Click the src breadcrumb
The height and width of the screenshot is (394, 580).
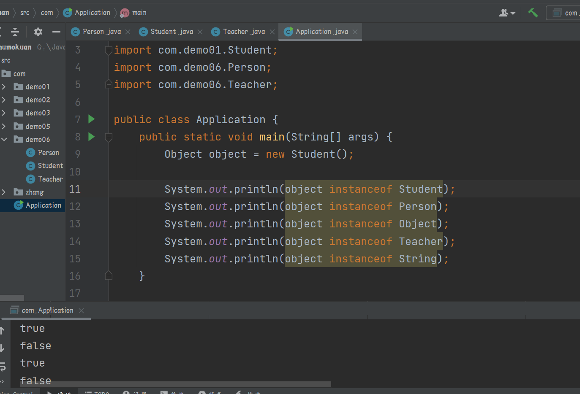(25, 13)
